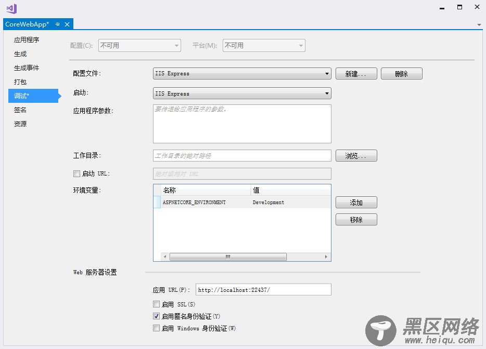Open the 生成事件 settings page
The width and height of the screenshot is (486, 349).
coord(27,68)
